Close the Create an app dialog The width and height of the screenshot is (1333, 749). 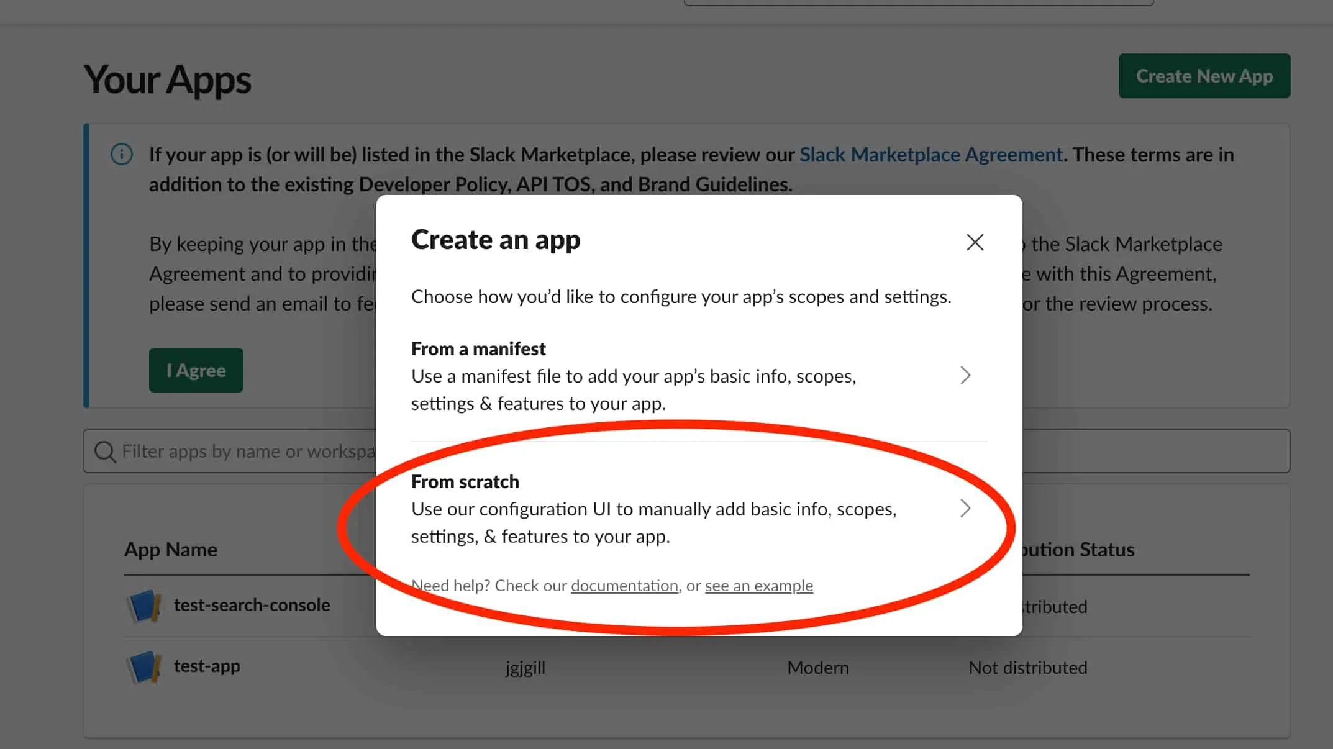(x=975, y=242)
